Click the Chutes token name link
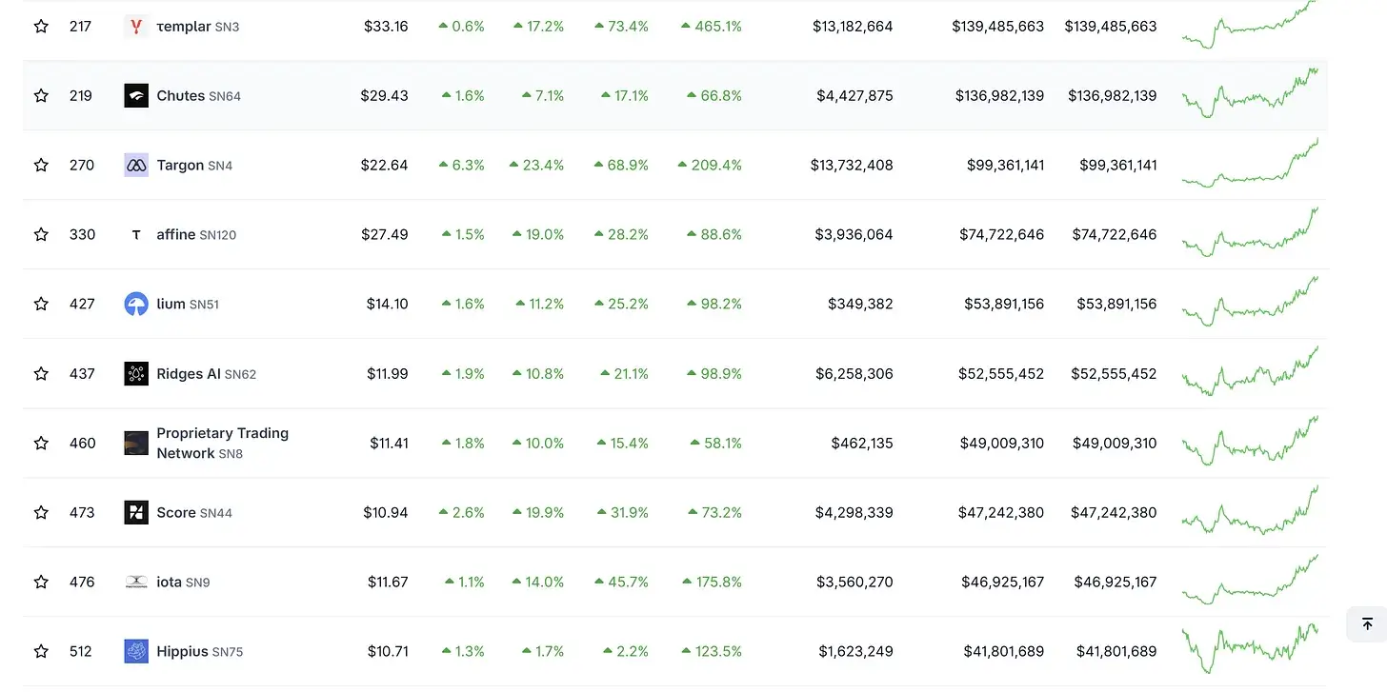 tap(181, 96)
